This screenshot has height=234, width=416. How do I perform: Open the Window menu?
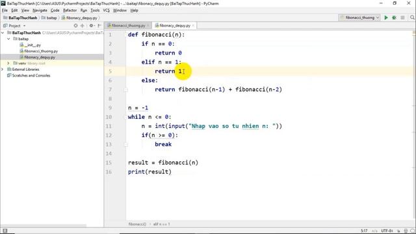(120, 10)
